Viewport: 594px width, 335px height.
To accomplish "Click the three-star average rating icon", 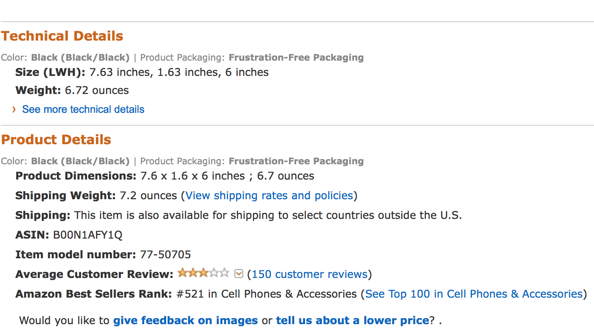I will tap(203, 273).
